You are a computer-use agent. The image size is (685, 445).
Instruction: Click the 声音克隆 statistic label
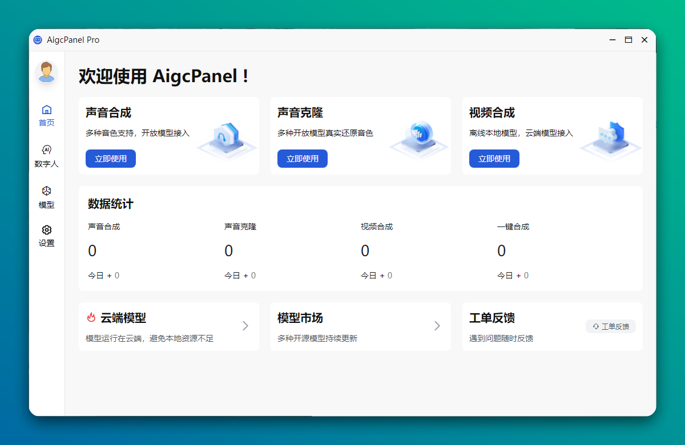(240, 226)
